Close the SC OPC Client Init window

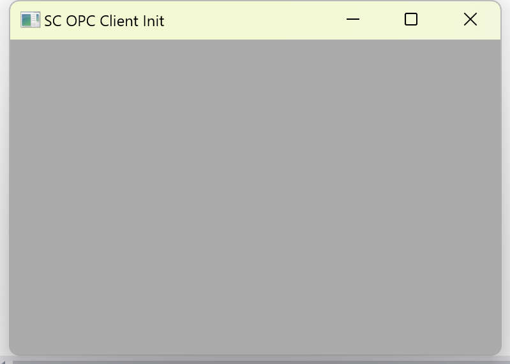470,20
